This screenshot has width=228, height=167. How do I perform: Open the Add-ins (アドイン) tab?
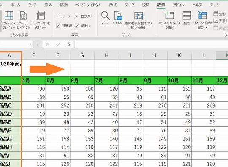pyautogui.click(x=179, y=5)
